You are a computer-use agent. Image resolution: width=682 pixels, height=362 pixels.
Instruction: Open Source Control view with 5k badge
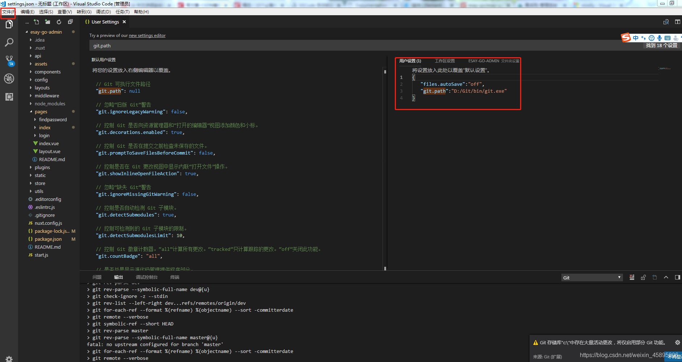(x=9, y=60)
